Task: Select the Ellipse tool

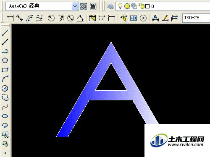Action: click(5, 116)
